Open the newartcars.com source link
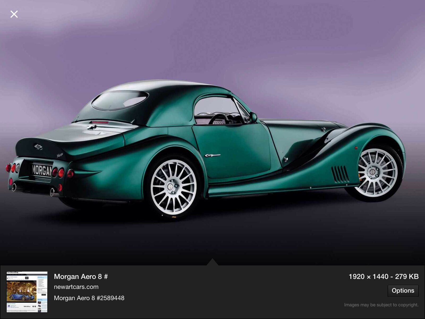This screenshot has width=425, height=319. click(76, 287)
